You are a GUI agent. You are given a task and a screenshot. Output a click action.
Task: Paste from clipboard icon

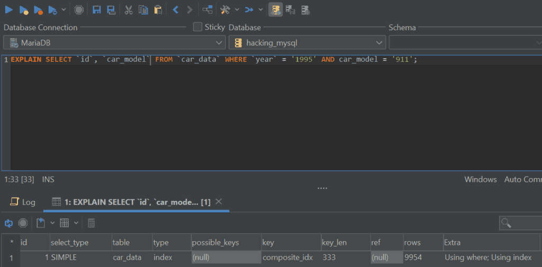158,10
